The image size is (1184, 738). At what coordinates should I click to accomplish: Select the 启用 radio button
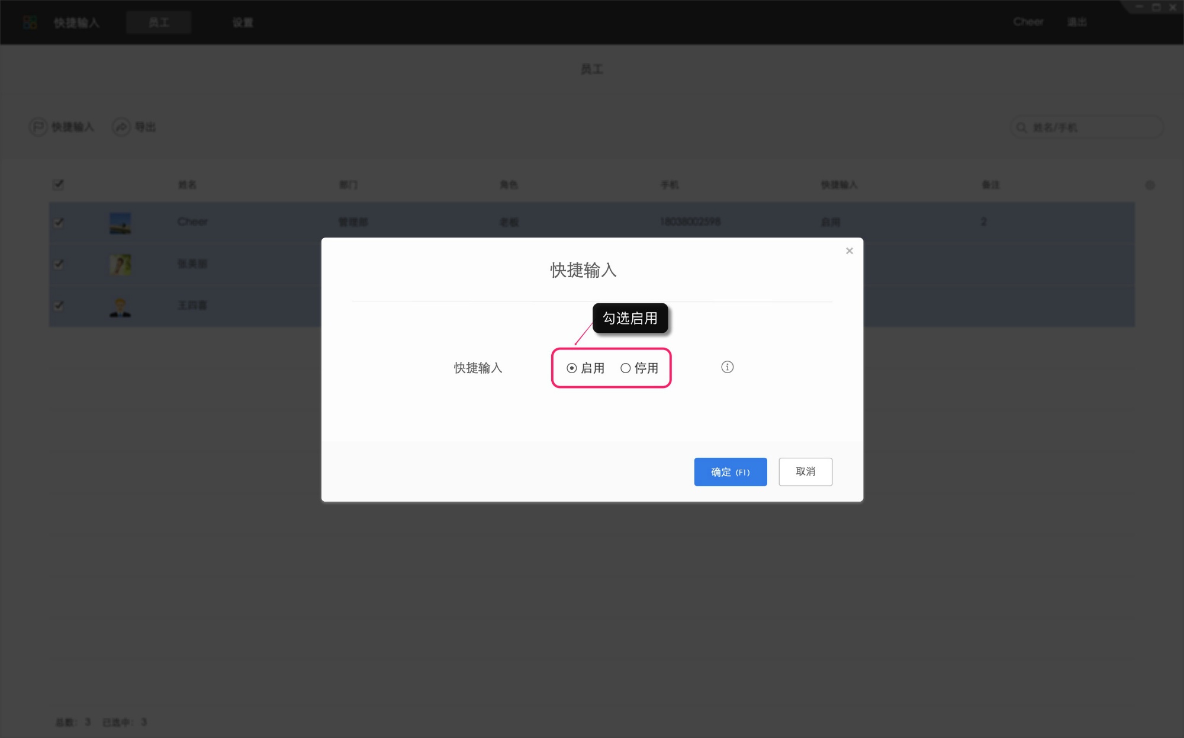coord(571,368)
